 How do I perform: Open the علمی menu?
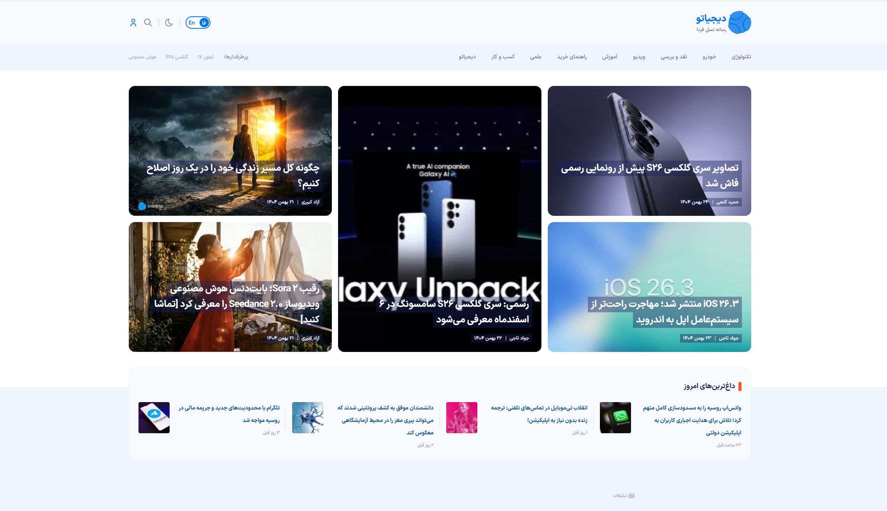pyautogui.click(x=536, y=57)
